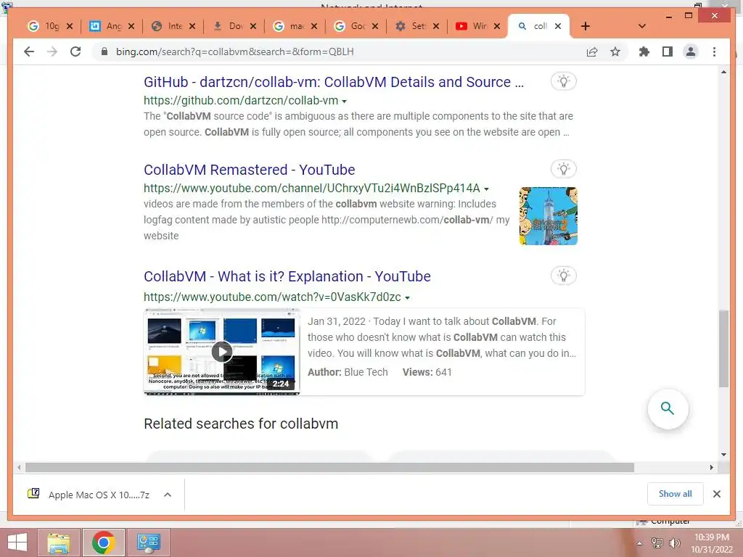Click the horizontal scrollbar thumb

pos(330,468)
